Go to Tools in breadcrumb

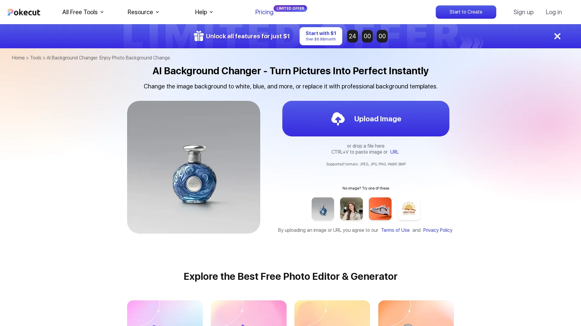pos(36,58)
